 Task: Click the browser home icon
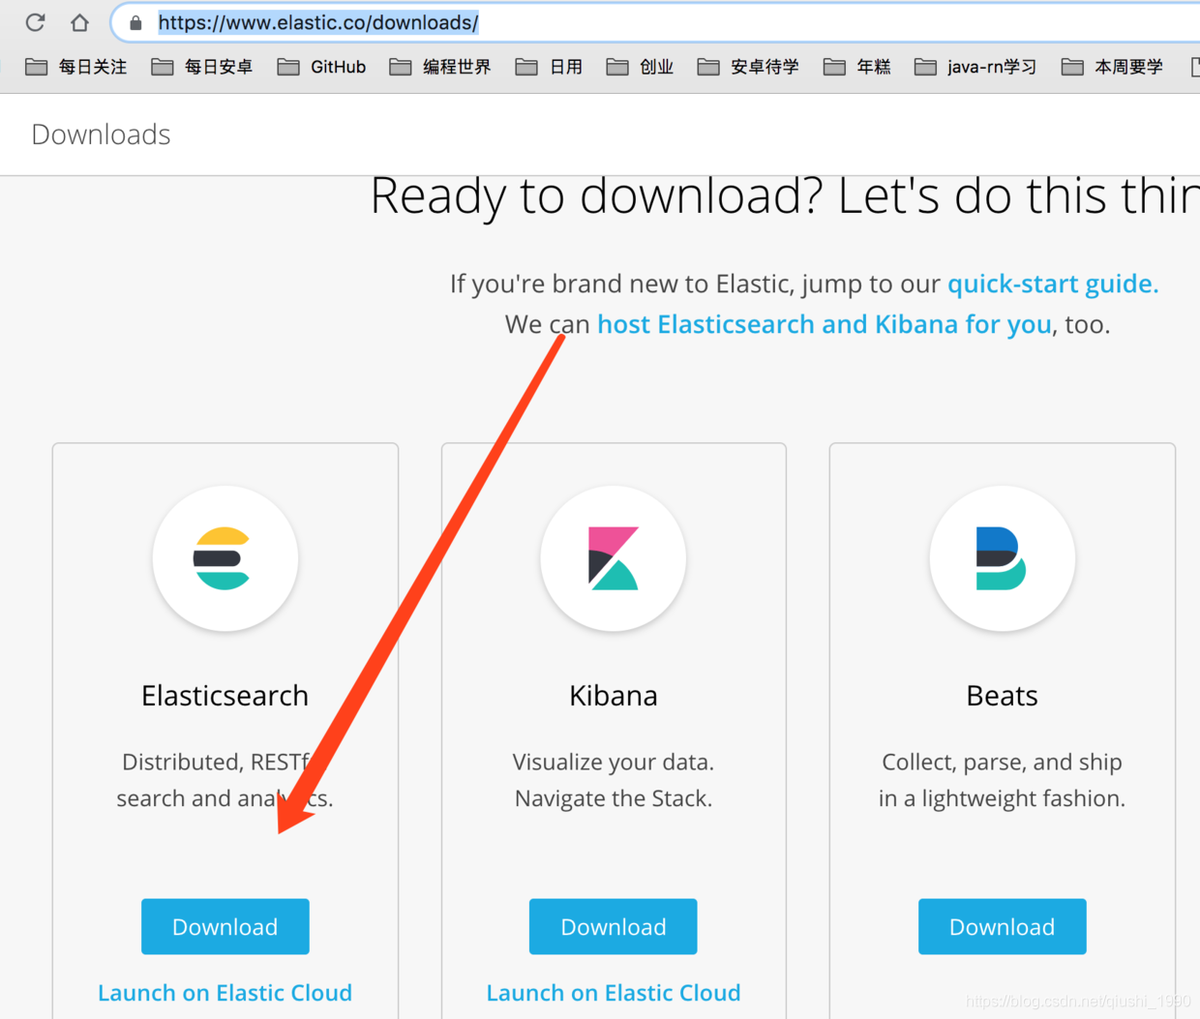coord(79,22)
